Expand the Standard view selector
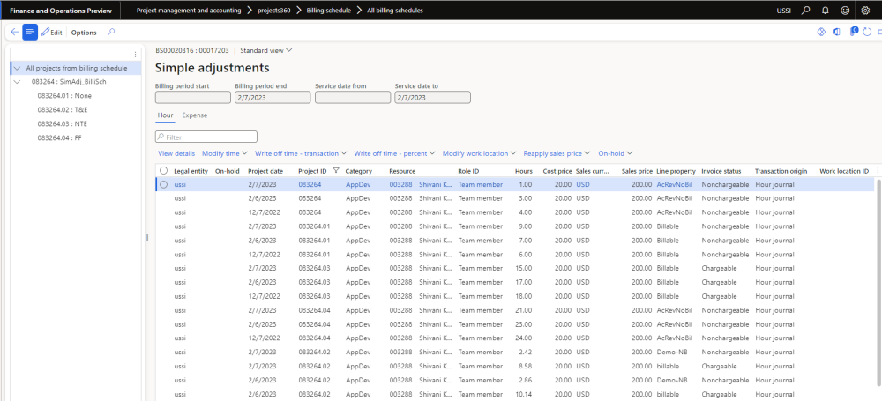 266,50
